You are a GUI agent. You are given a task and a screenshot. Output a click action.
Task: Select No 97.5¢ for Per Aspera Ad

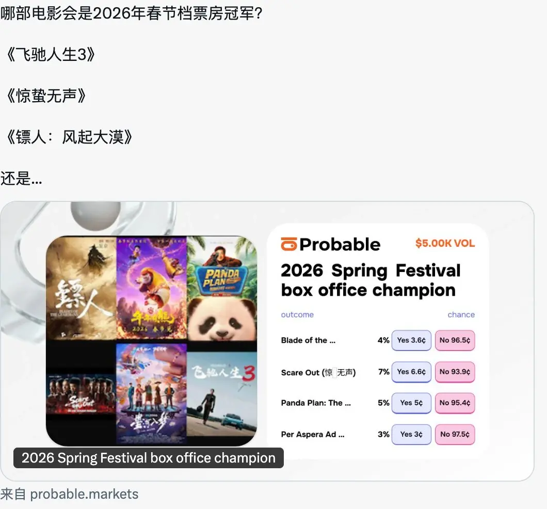[x=455, y=434]
